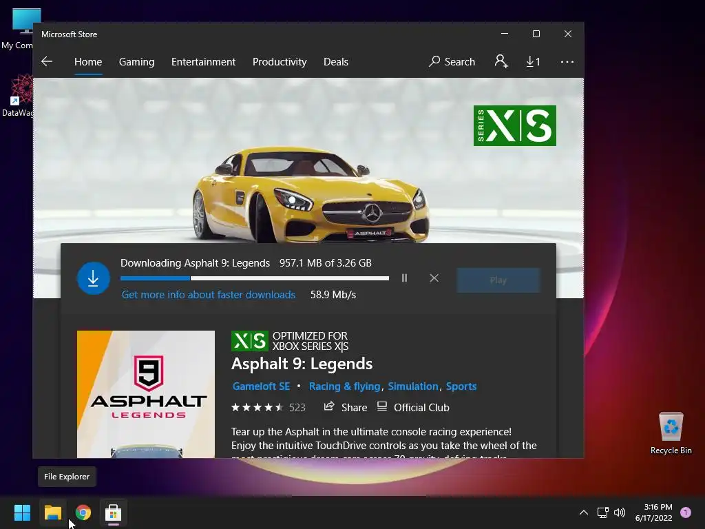This screenshot has height=529, width=705.
Task: Maximize the Microsoft Store window
Action: (536, 34)
